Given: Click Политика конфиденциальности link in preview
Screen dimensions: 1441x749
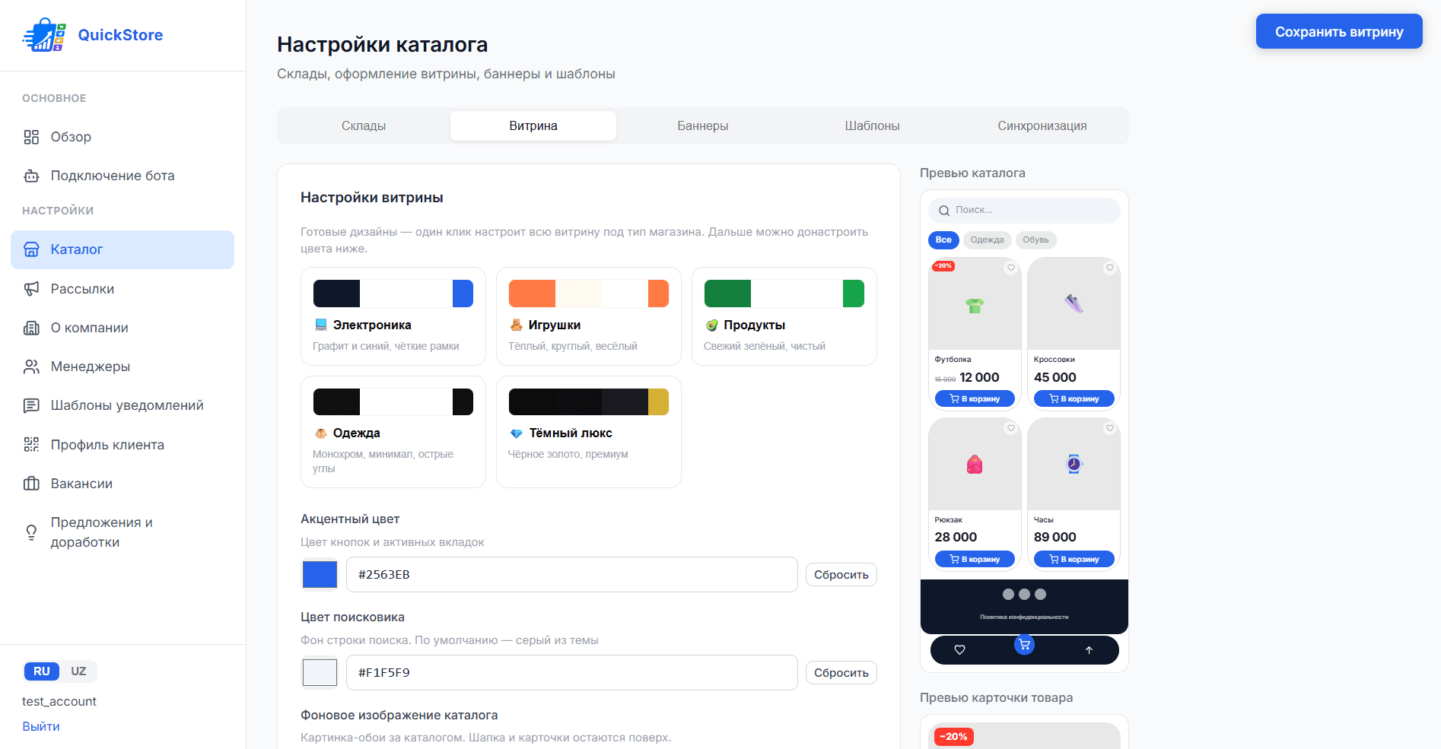Looking at the screenshot, I should (x=1024, y=617).
